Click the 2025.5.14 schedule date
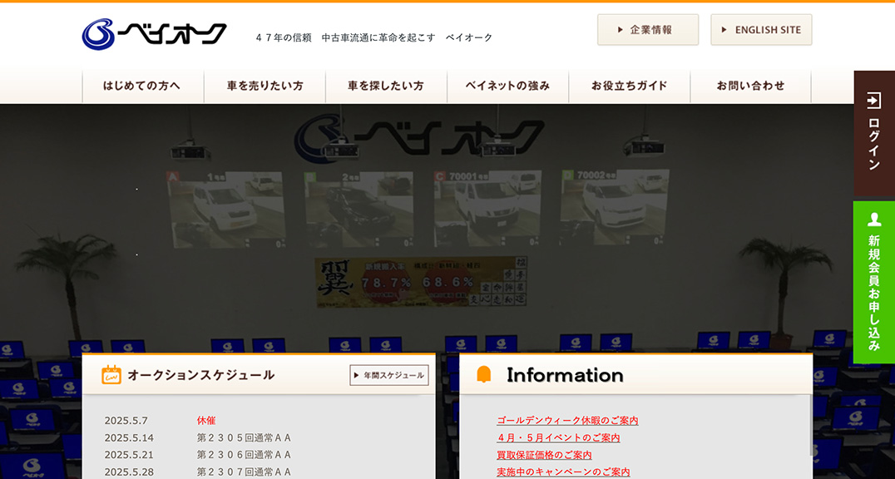895x479 pixels. [x=129, y=438]
